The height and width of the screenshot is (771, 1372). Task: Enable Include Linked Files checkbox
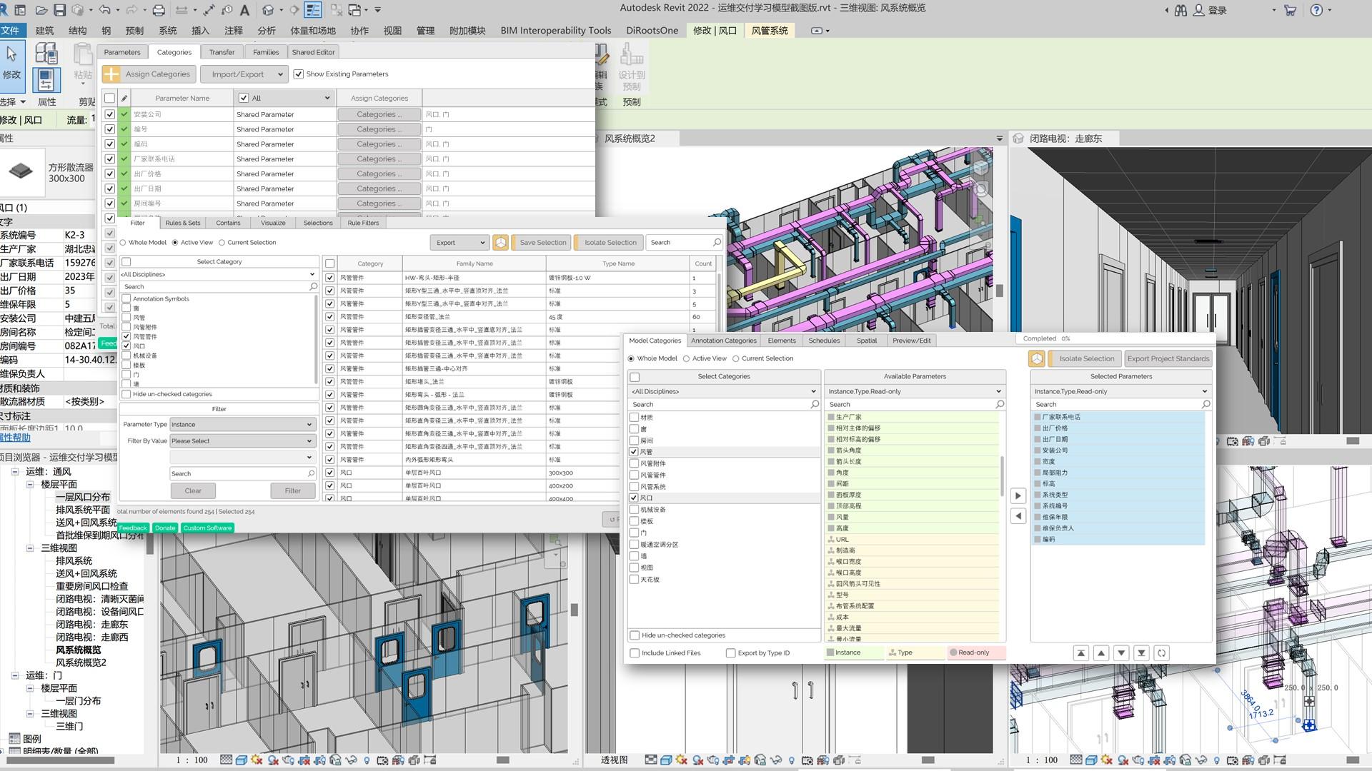[635, 652]
